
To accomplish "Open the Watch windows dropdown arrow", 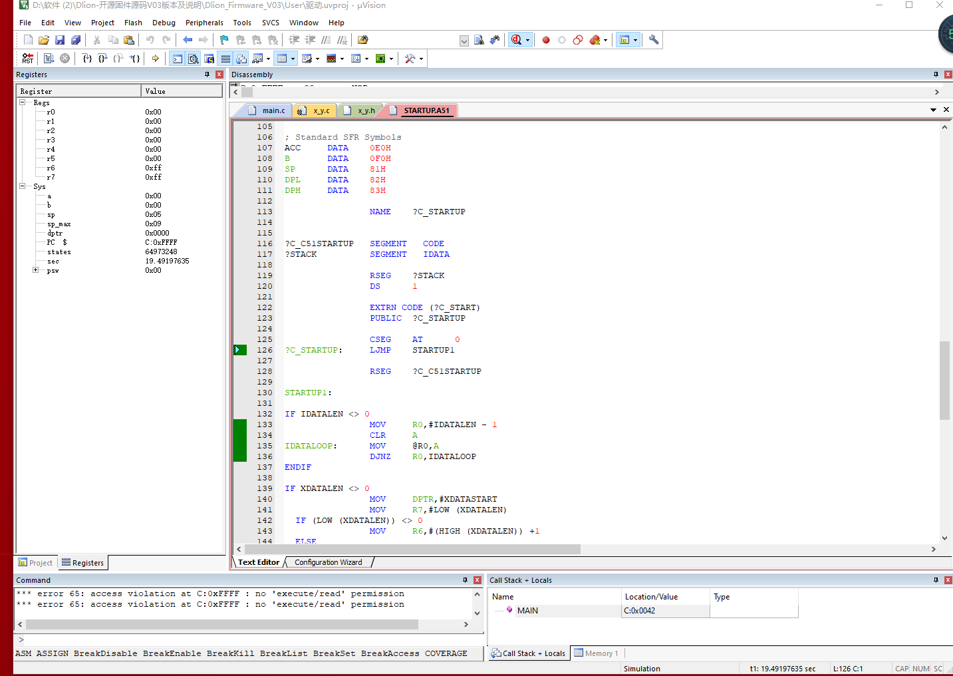I will (x=268, y=59).
